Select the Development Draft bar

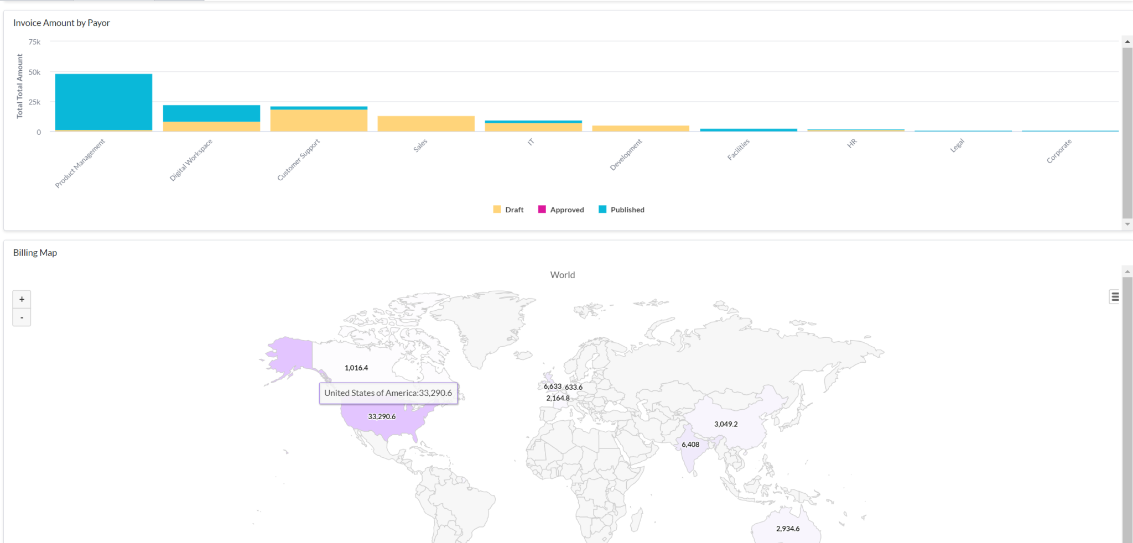tap(641, 128)
